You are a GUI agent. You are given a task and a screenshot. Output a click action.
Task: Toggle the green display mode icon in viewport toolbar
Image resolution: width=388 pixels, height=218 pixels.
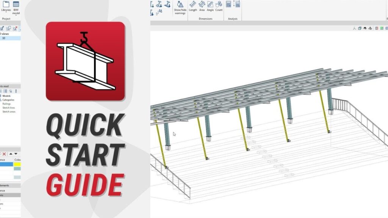click(x=382, y=28)
